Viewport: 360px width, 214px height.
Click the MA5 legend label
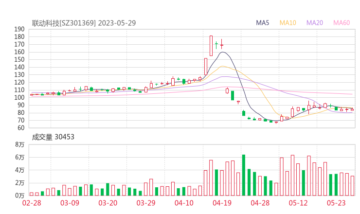[x=262, y=23]
